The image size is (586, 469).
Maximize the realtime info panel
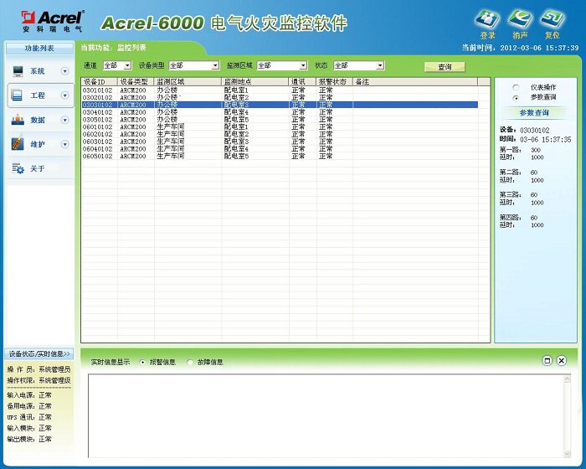(x=547, y=360)
